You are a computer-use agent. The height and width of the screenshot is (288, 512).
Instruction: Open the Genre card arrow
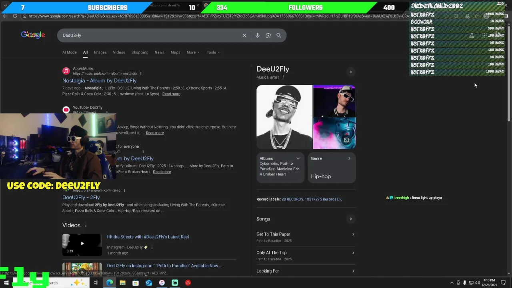pos(349,158)
